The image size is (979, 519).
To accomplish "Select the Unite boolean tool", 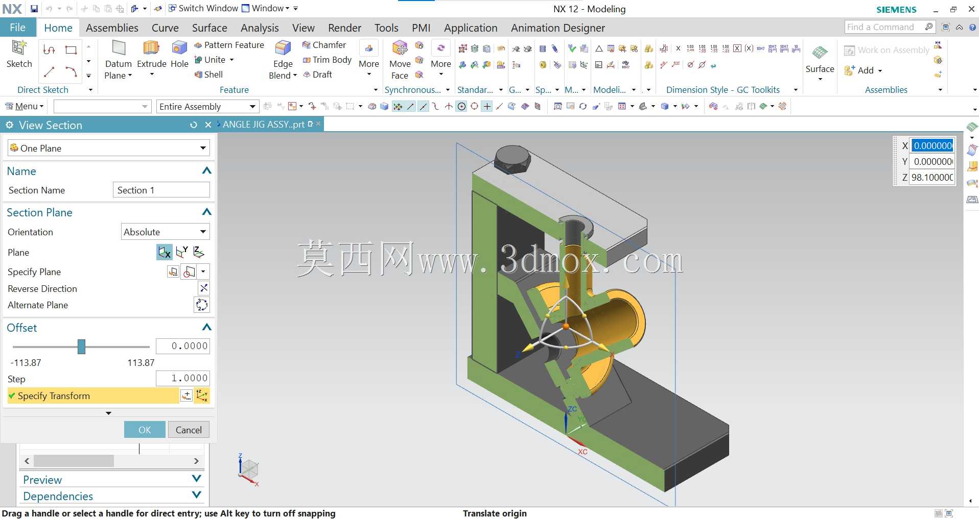I will tap(210, 60).
